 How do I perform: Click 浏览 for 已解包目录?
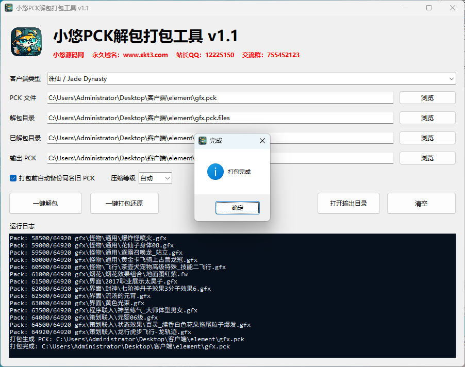[427, 138]
